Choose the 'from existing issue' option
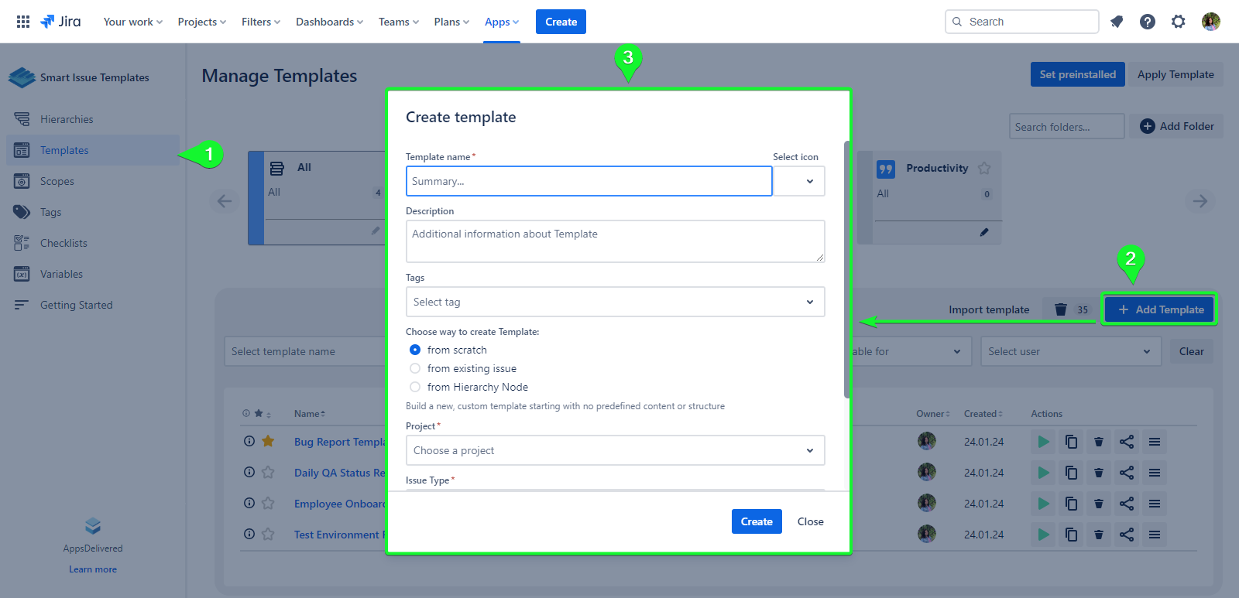This screenshot has width=1239, height=598. click(x=415, y=368)
